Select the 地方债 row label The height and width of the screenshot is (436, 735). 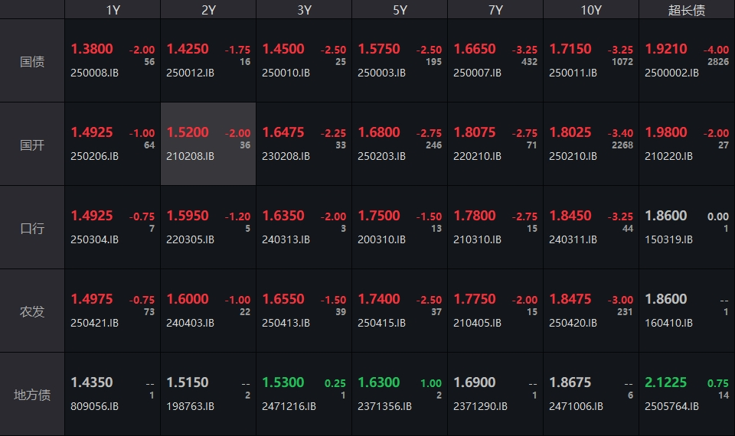[x=32, y=395]
